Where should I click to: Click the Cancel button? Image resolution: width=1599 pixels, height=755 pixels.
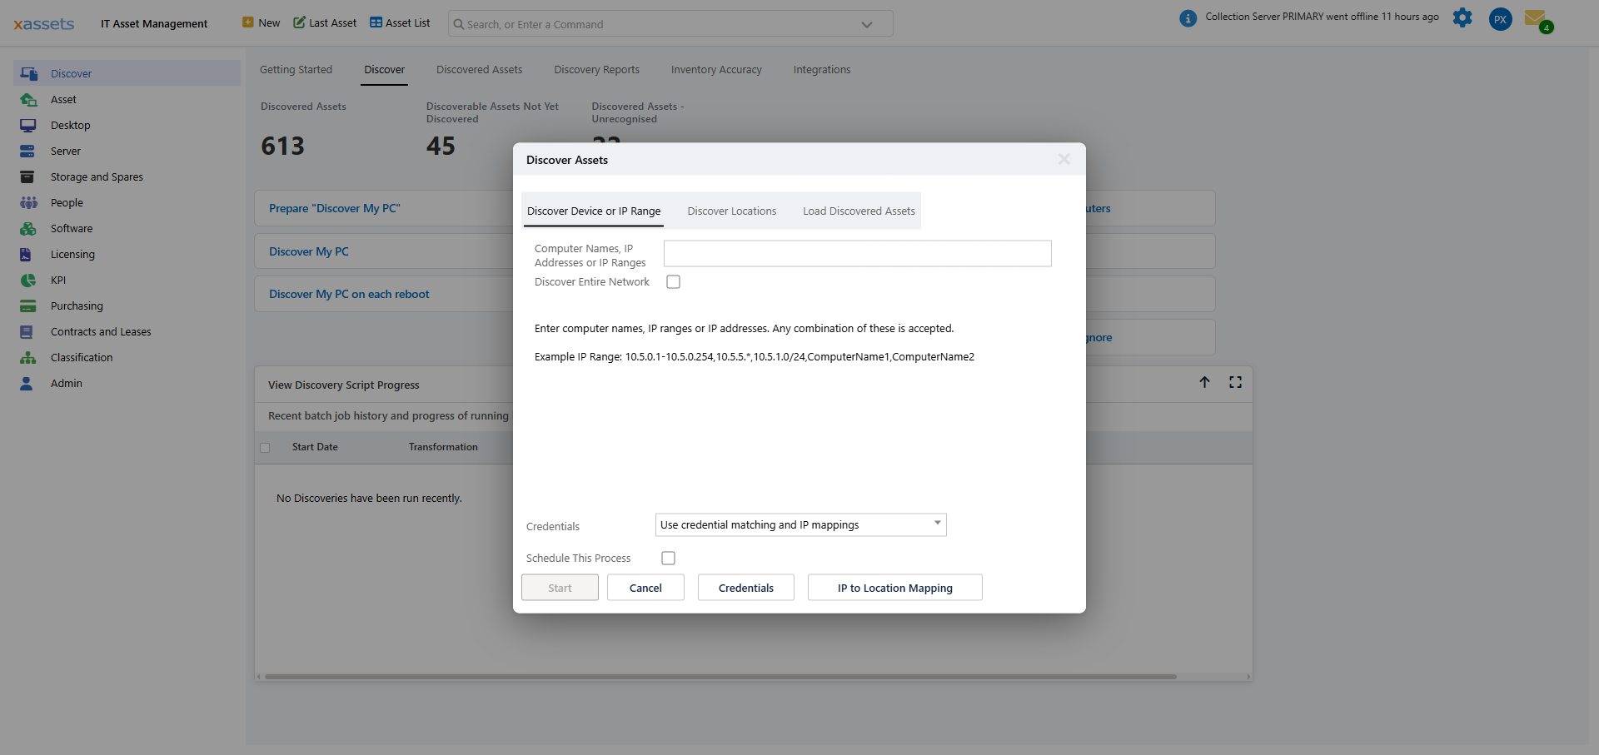click(x=645, y=588)
